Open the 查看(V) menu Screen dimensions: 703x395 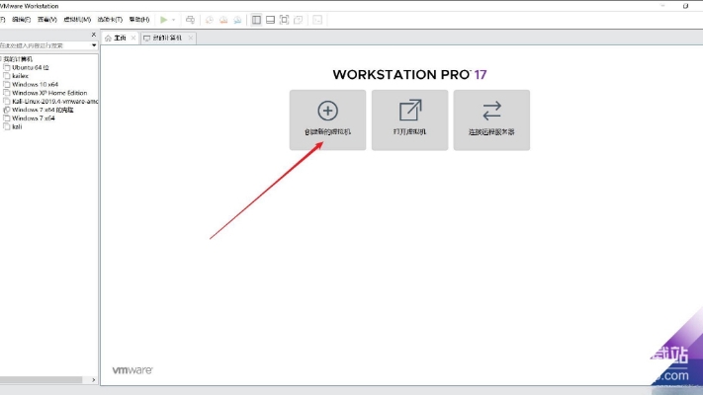[47, 20]
